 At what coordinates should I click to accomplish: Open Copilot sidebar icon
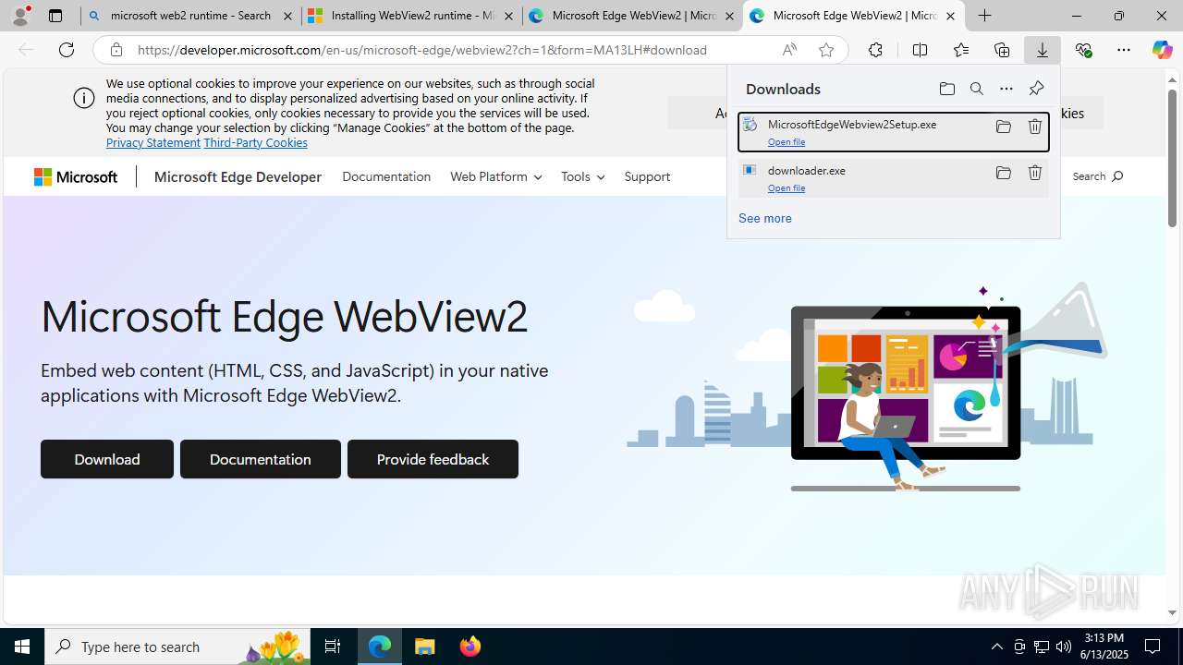coord(1162,50)
